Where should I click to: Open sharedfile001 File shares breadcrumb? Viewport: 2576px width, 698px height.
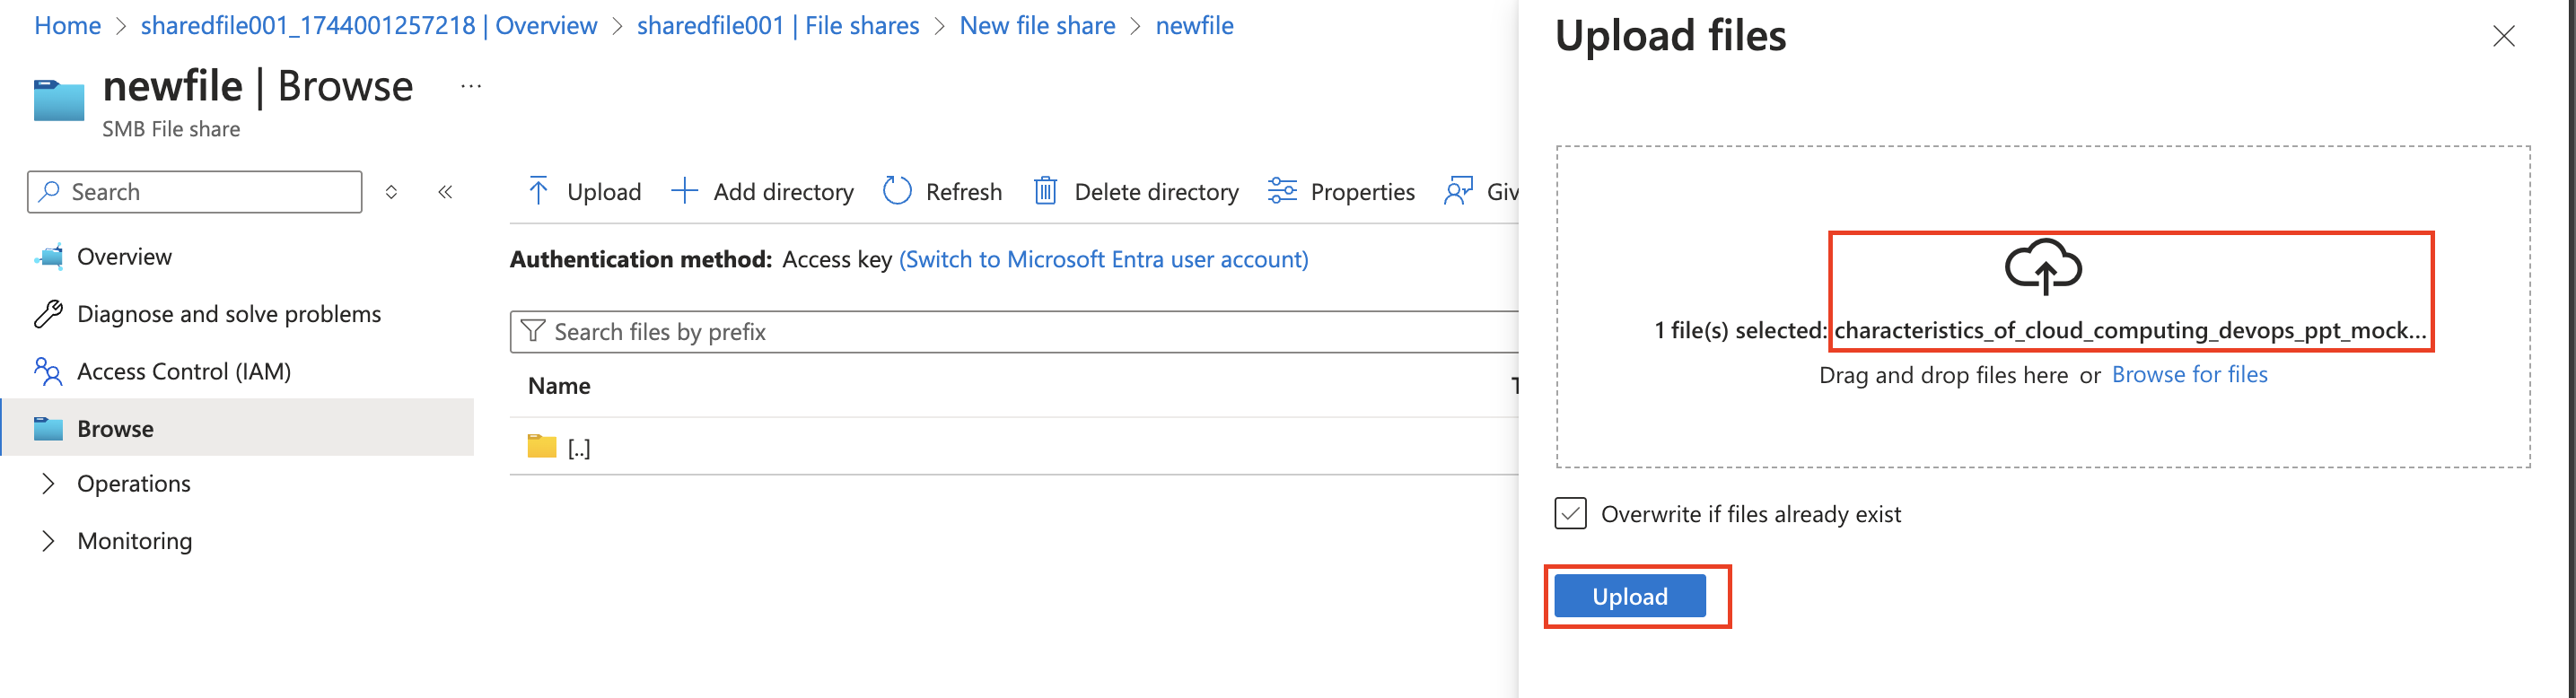pyautogui.click(x=778, y=25)
